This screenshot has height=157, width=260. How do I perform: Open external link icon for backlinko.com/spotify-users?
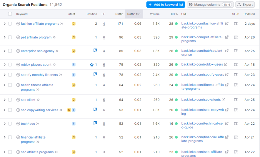[227, 75]
